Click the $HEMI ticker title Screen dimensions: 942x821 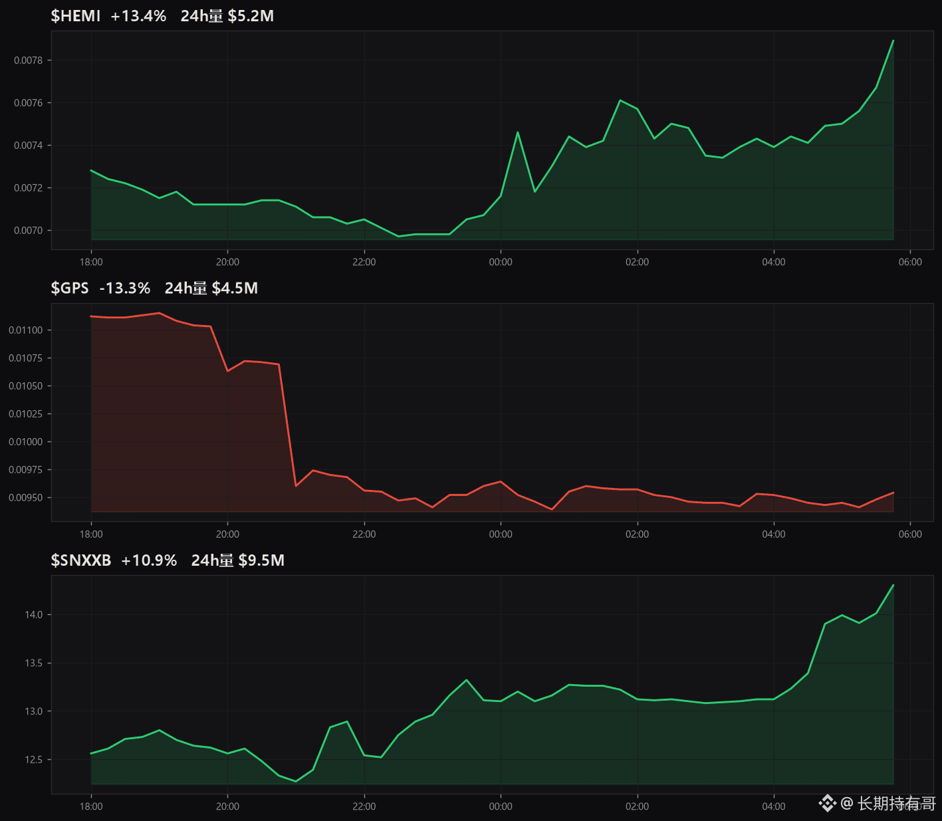(x=76, y=16)
